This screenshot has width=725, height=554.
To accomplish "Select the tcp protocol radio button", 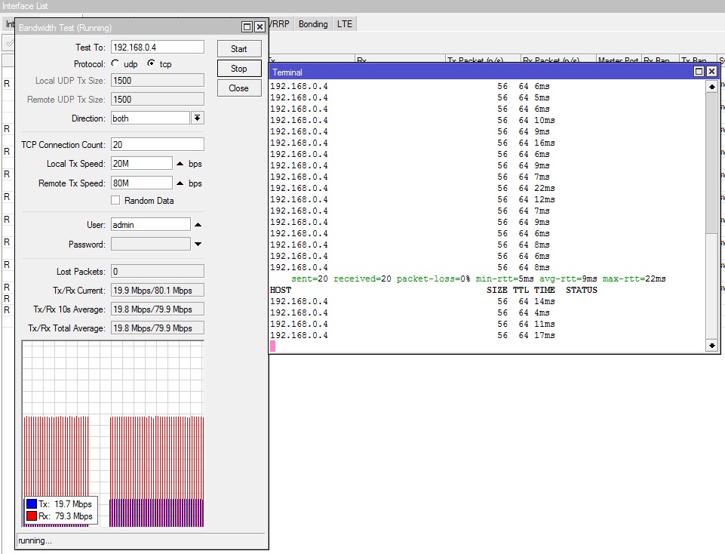I will [151, 64].
